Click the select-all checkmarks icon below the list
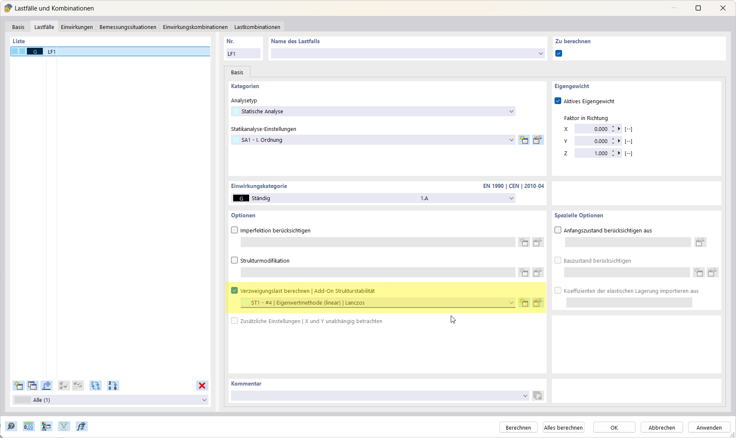This screenshot has width=736, height=438. [64, 386]
